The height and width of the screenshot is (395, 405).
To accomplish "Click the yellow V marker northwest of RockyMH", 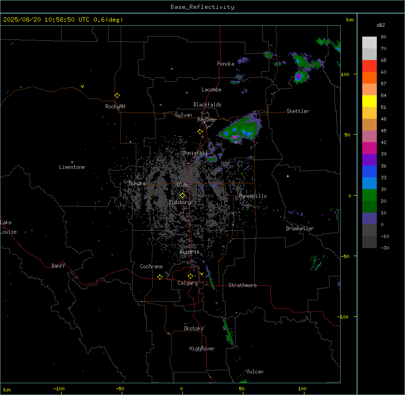I will [82, 86].
